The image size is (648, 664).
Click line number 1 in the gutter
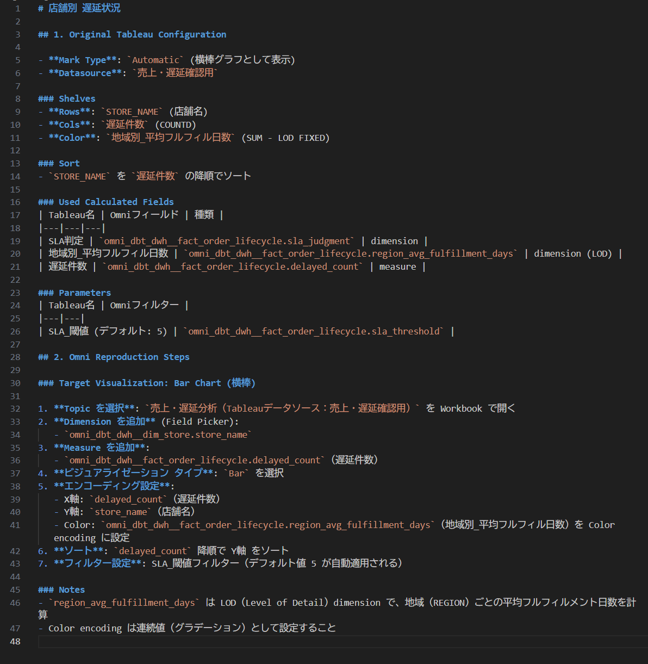point(17,8)
